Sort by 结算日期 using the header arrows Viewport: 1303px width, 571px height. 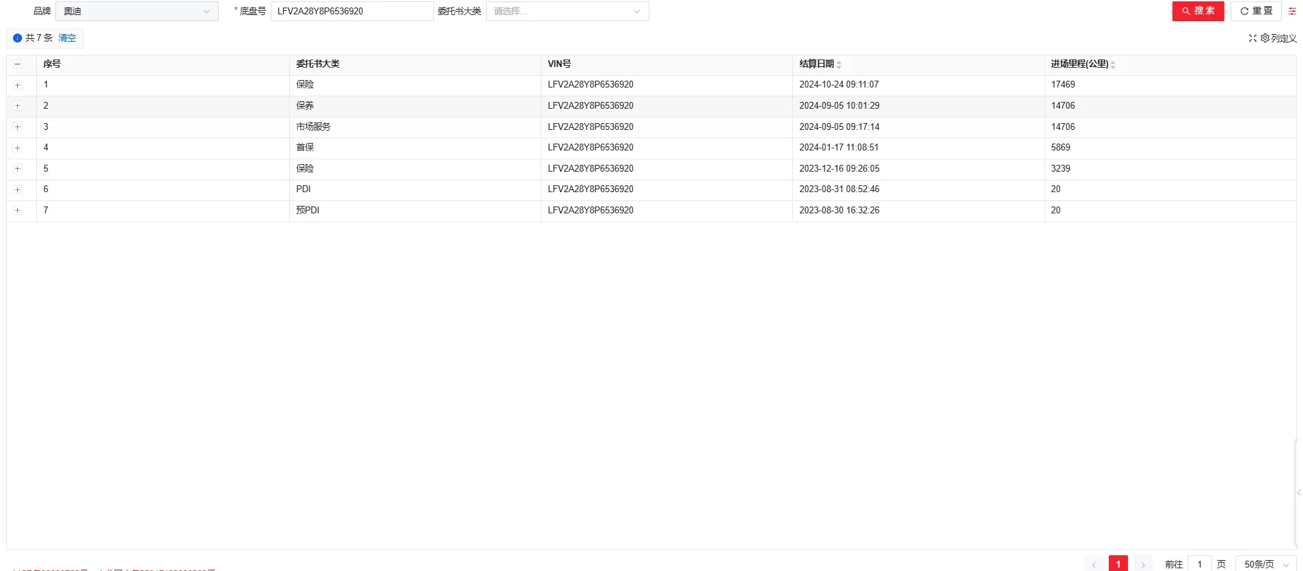click(839, 64)
